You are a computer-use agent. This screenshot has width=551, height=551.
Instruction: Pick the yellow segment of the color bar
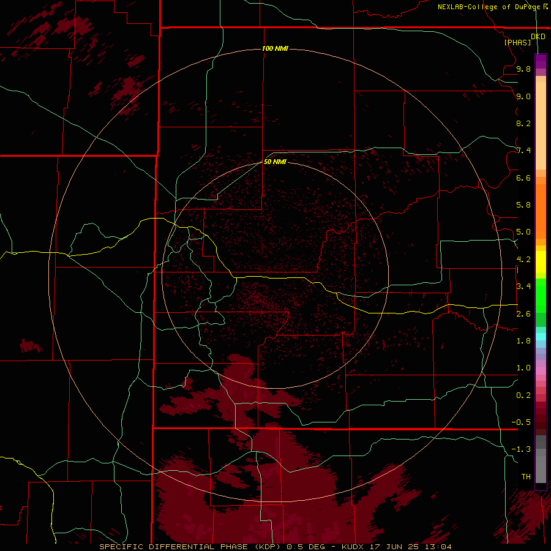tap(541, 262)
